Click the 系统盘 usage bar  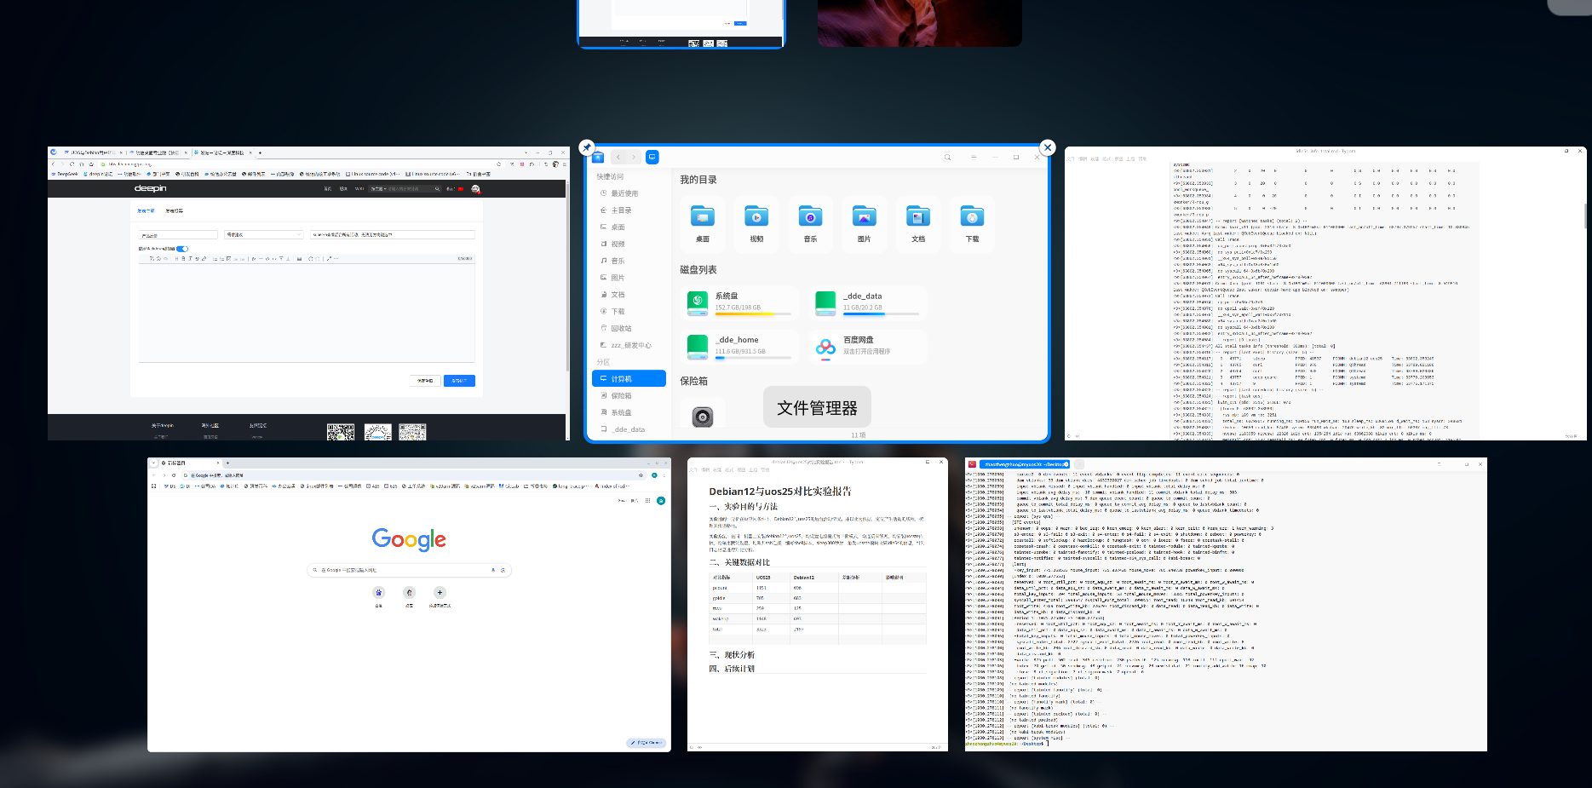coord(753,314)
